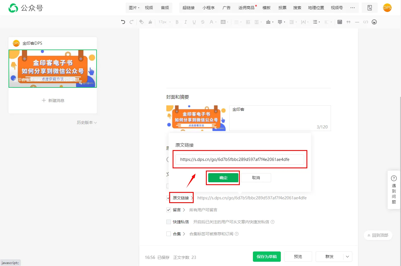
Task: Click the document list icon in header
Action: (x=370, y=8)
